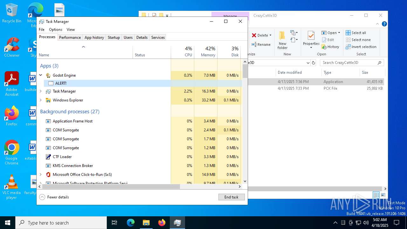Select the PCK File row in Explorer
This screenshot has width=407, height=229.
point(316,88)
